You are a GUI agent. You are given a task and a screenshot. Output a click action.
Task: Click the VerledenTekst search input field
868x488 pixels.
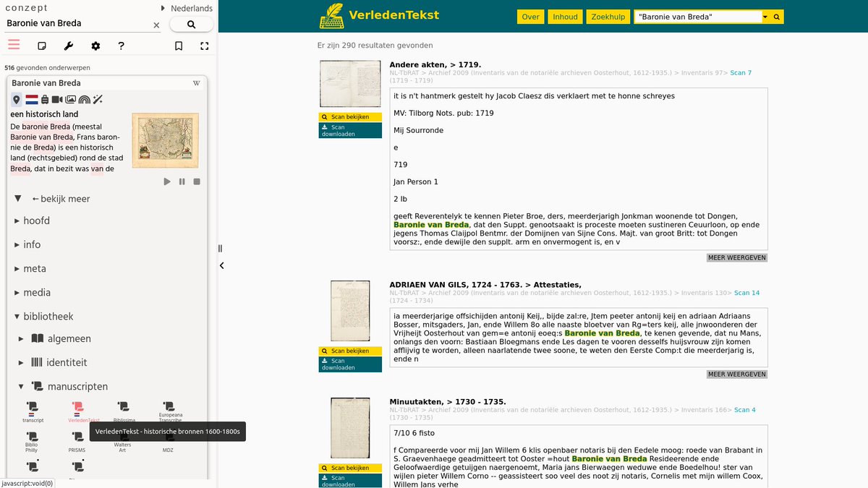(697, 17)
